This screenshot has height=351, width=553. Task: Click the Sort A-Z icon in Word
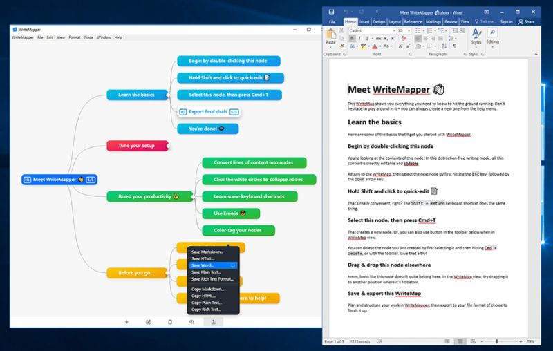pos(444,46)
